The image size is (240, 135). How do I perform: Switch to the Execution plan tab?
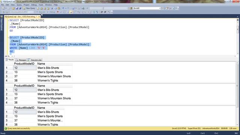35,60
